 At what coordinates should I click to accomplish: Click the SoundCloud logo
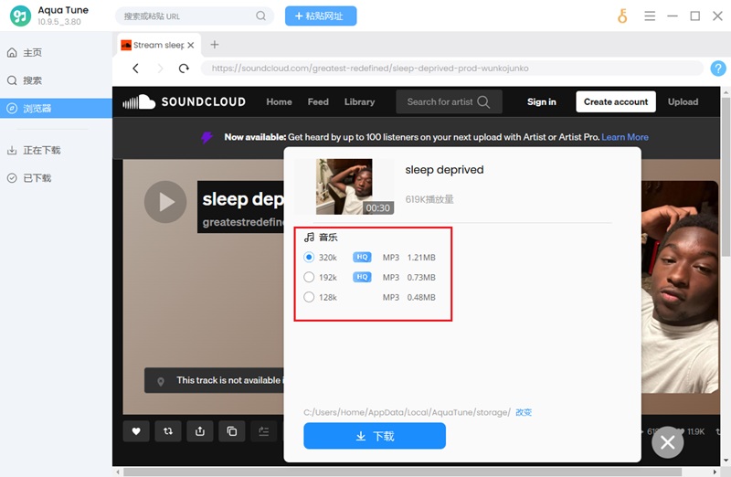pos(185,101)
